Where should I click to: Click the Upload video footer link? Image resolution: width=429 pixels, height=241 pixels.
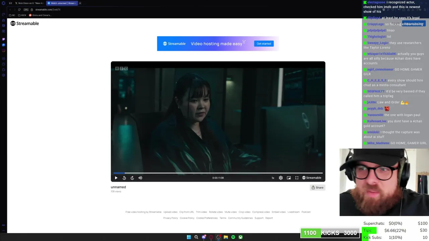pos(170,212)
